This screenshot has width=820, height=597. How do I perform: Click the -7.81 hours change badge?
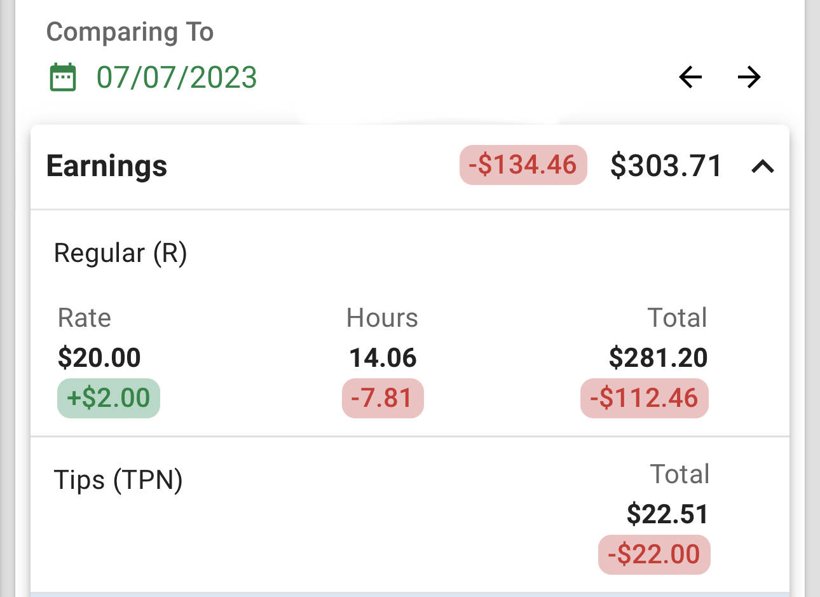tap(383, 398)
